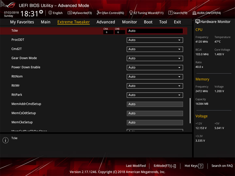
Task: Click the settings gear beside the clock
Action: click(x=41, y=12)
